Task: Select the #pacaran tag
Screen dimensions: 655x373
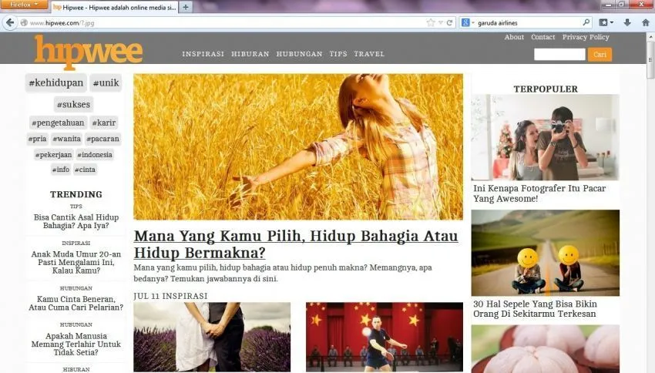Action: tap(102, 139)
